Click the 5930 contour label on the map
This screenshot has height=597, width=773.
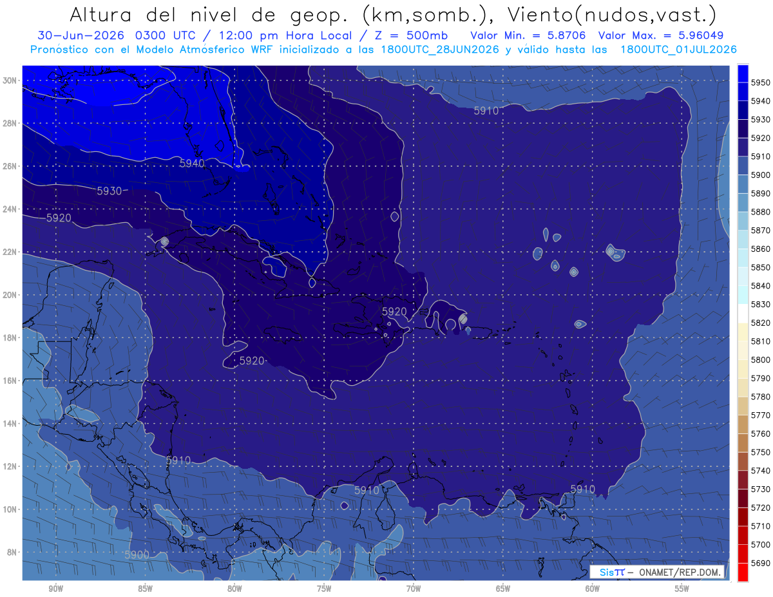[109, 191]
